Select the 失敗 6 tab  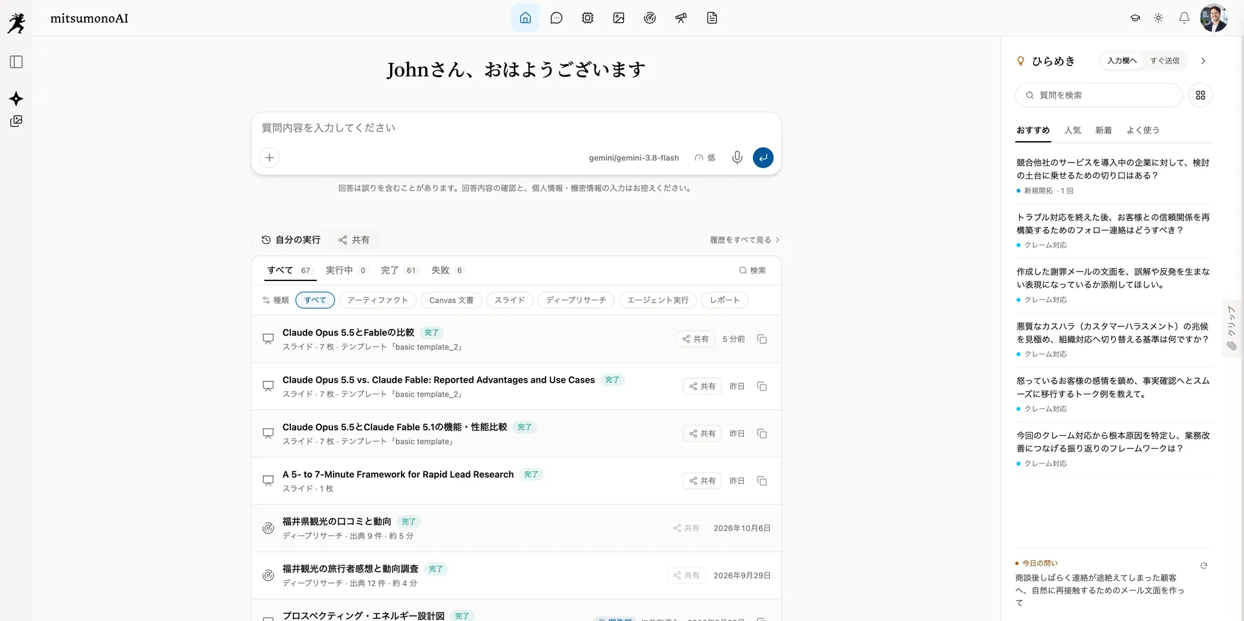point(448,270)
